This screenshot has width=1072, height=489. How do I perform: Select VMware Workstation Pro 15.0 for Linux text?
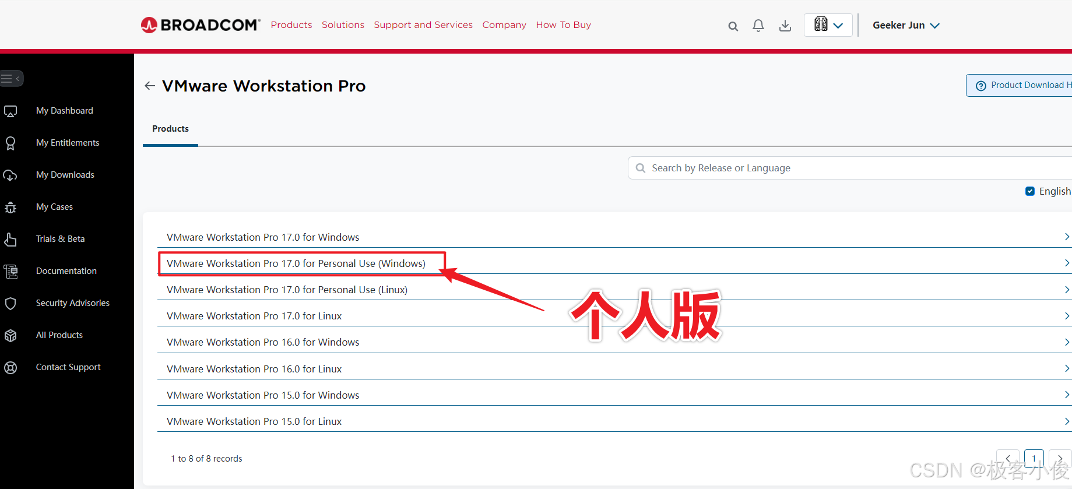tap(254, 421)
